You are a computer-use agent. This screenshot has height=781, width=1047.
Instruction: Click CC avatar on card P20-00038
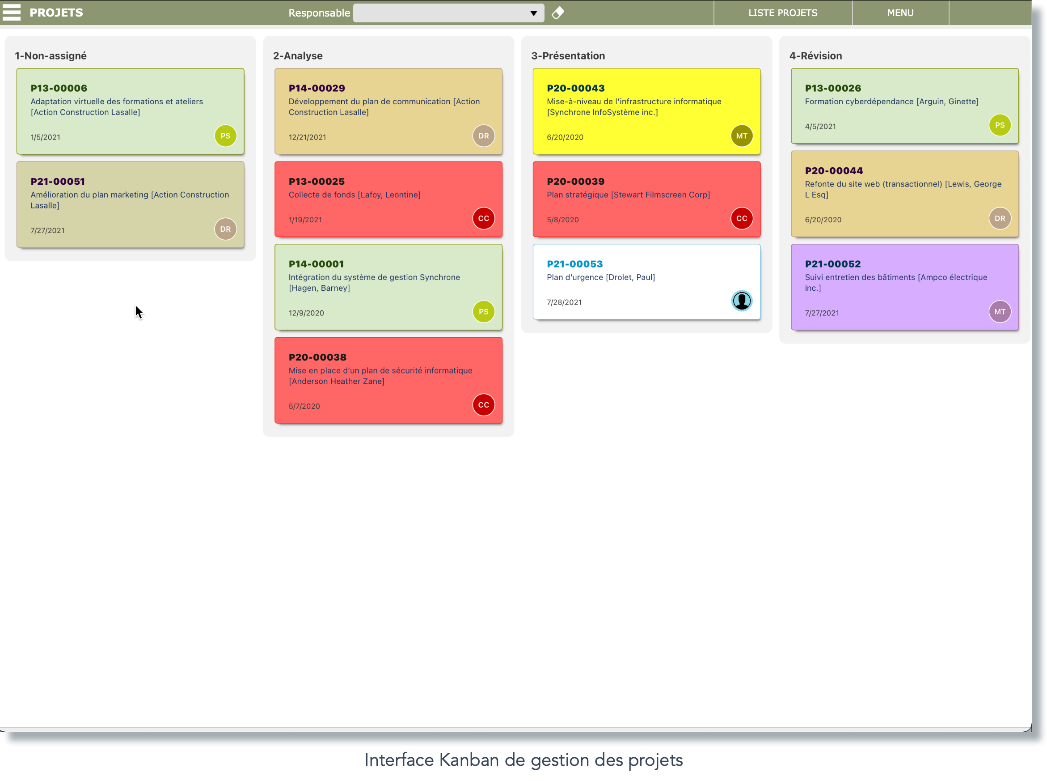click(x=483, y=405)
